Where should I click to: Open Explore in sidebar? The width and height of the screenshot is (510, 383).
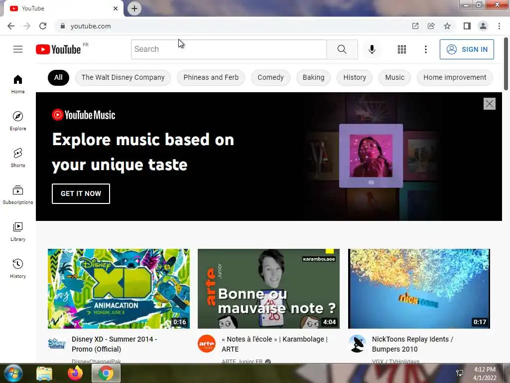coord(18,121)
